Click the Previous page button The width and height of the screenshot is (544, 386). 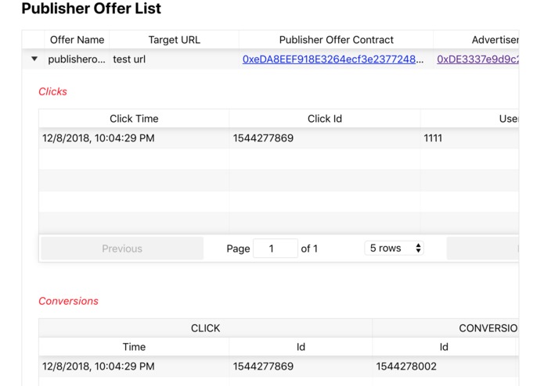coord(122,248)
